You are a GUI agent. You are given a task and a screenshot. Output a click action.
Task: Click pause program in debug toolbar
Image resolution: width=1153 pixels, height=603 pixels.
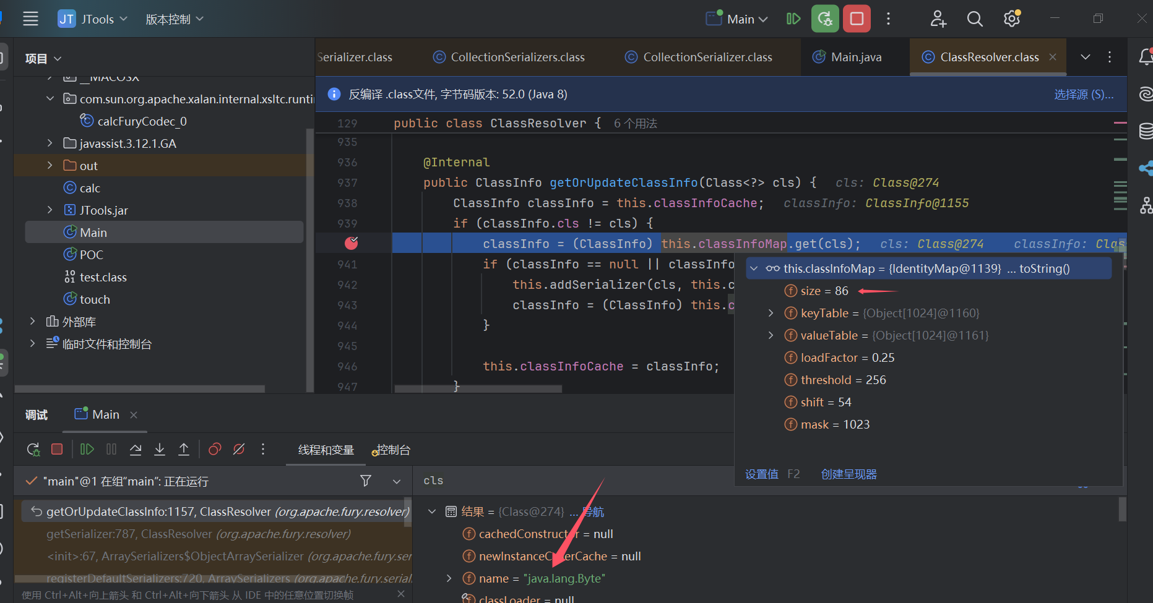point(111,450)
